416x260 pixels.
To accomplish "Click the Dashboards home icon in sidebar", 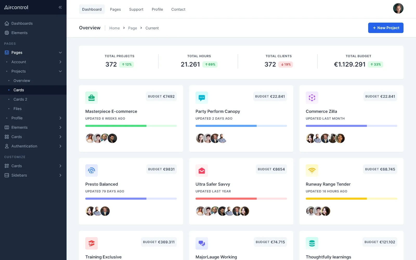I will pos(7,23).
